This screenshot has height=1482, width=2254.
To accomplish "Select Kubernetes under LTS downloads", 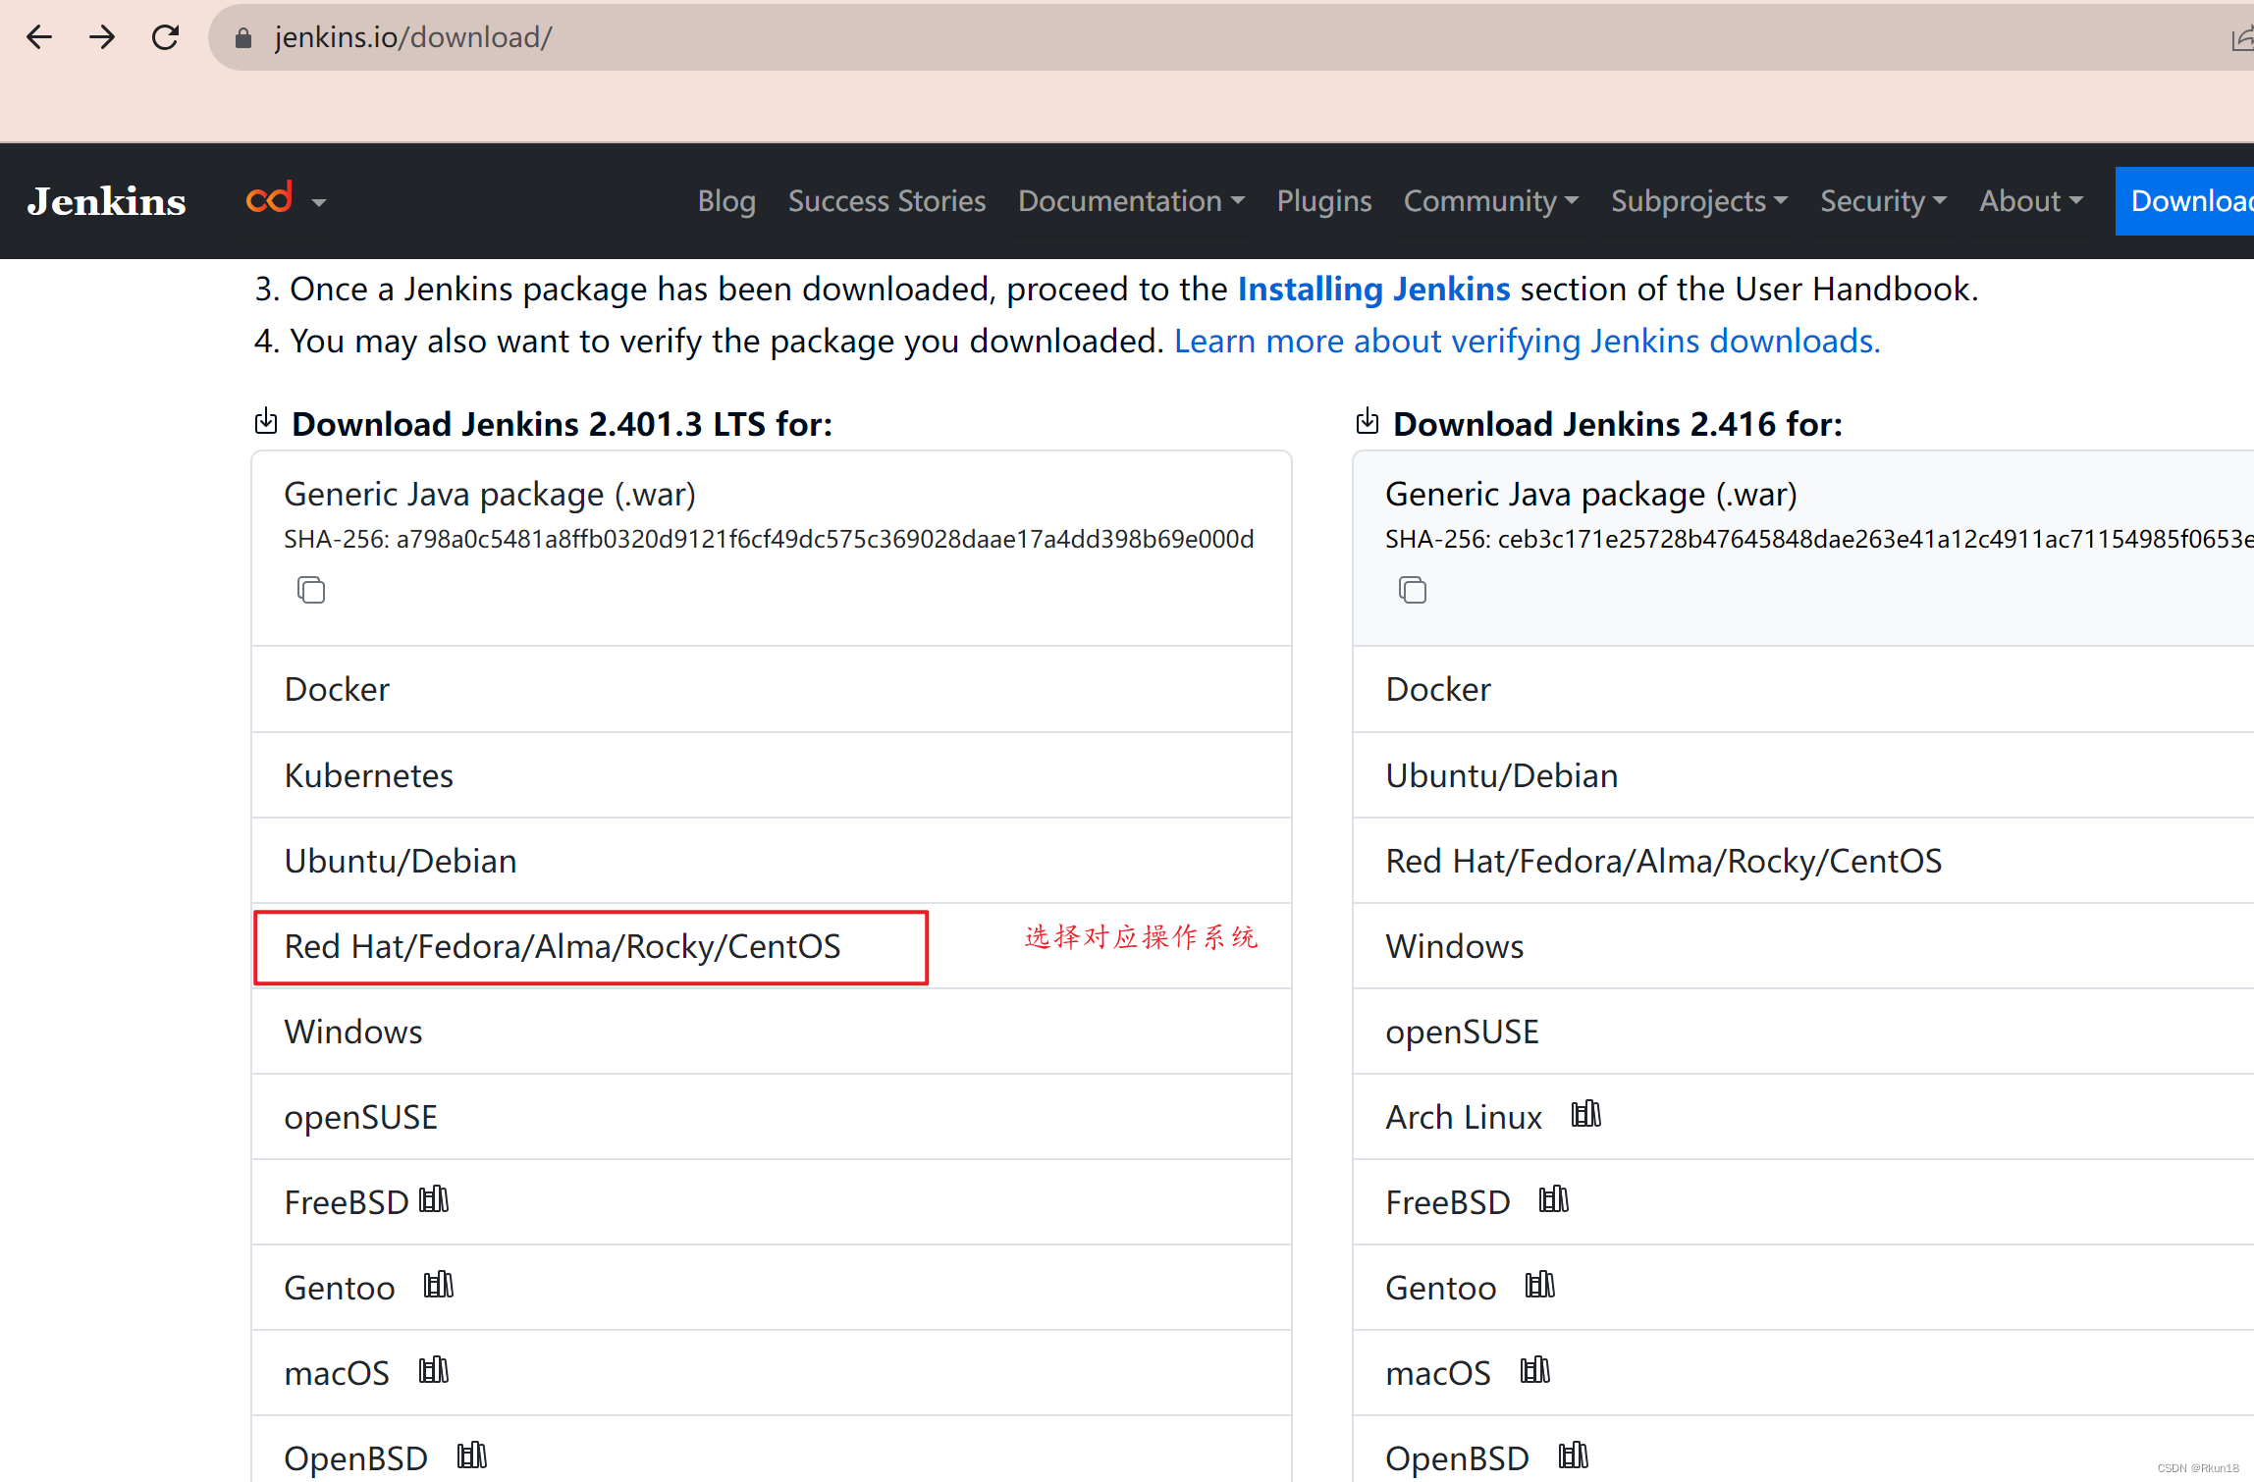I will pos(772,775).
